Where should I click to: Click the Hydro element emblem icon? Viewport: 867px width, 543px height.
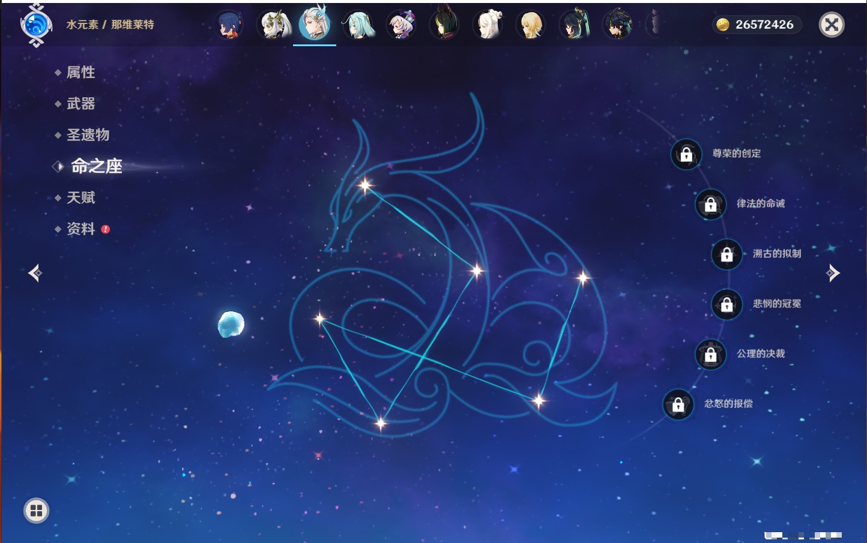[x=36, y=25]
